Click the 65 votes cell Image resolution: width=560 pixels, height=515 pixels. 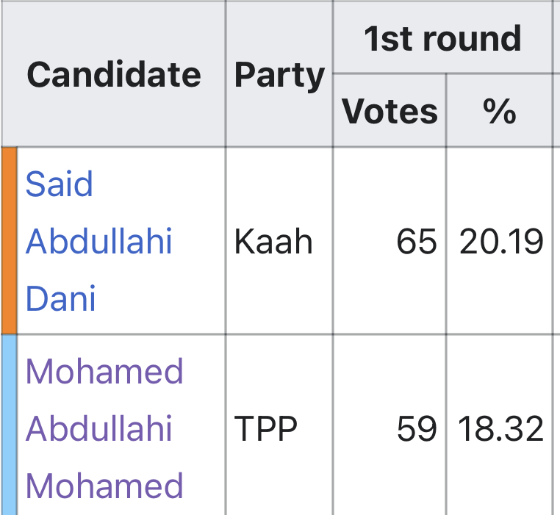(x=390, y=241)
